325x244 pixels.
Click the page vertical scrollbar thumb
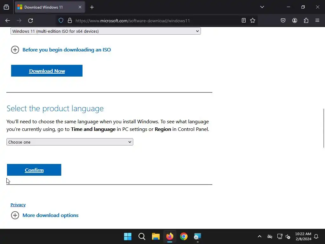(x=324, y=128)
